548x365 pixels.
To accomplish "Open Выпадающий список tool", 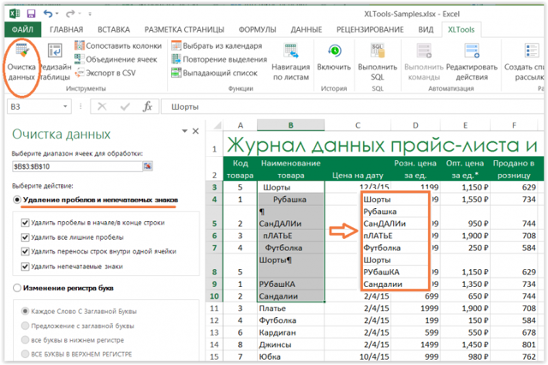I will pos(215,73).
